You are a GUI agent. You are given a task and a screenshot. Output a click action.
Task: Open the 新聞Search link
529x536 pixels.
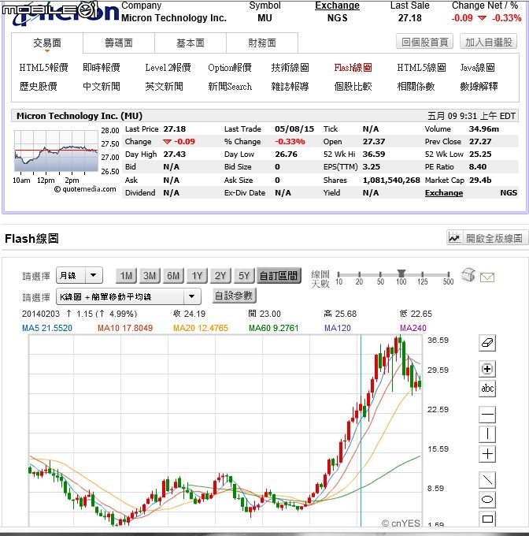[x=230, y=87]
